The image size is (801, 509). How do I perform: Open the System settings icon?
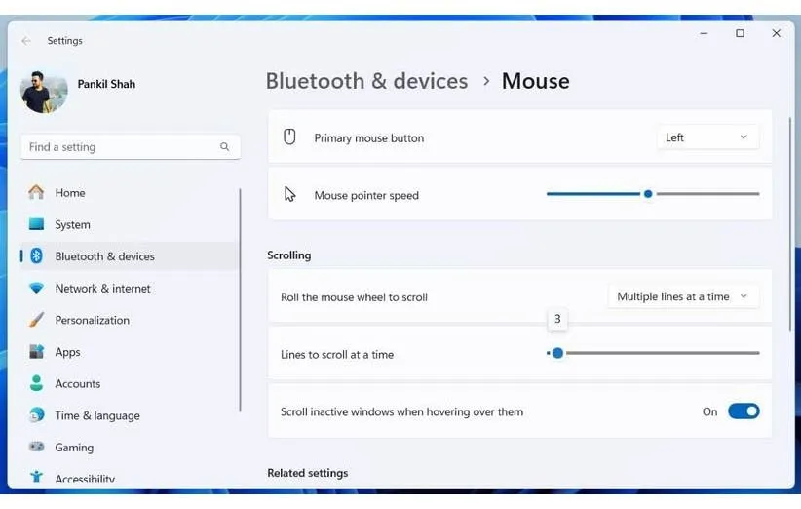coord(36,224)
